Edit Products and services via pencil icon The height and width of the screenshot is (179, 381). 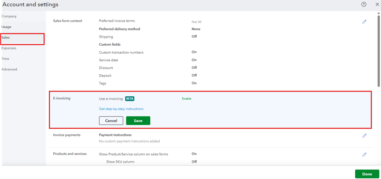point(364,155)
